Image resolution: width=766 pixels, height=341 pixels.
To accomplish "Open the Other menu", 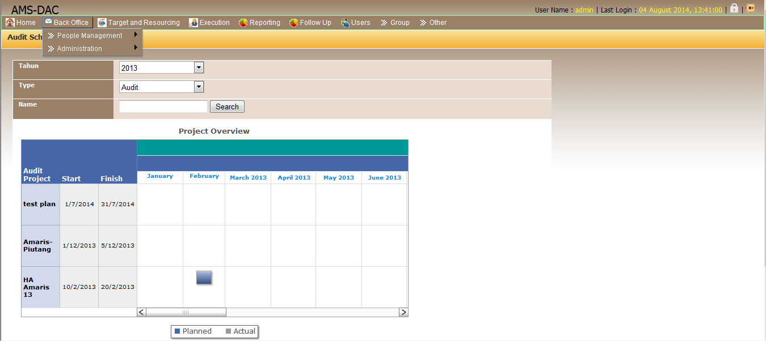I will click(433, 23).
